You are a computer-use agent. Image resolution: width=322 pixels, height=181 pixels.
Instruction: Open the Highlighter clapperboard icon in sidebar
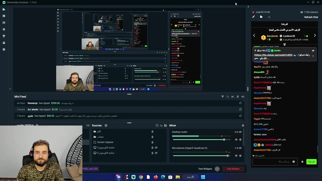coord(4,43)
